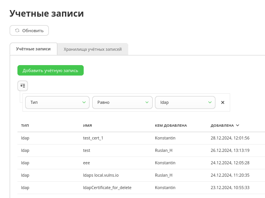The height and width of the screenshot is (198, 265).
Task: Click ldap type in eee row
Action: click(x=25, y=163)
